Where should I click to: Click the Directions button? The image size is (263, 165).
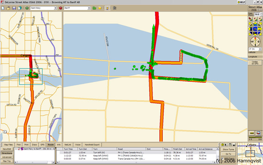pyautogui.click(x=7, y=153)
